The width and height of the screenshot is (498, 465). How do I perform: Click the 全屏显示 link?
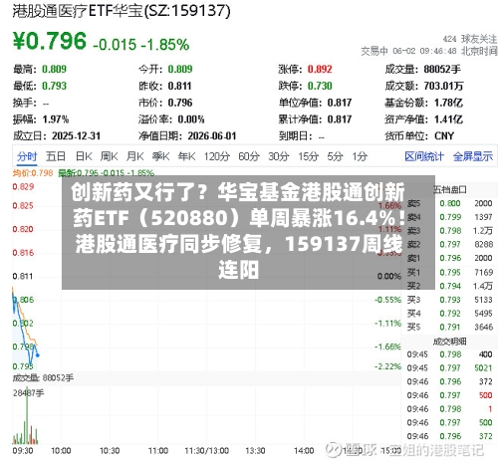click(473, 156)
